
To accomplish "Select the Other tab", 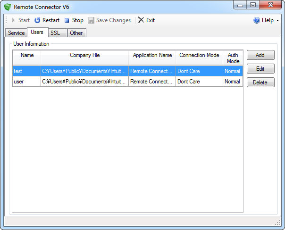I will point(76,33).
